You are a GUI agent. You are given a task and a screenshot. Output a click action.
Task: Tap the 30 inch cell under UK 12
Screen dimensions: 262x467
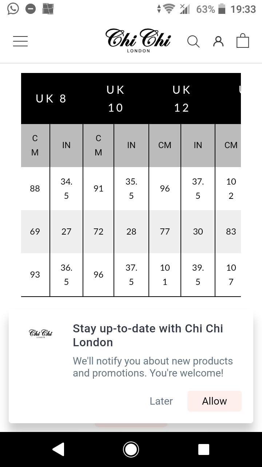pyautogui.click(x=198, y=231)
